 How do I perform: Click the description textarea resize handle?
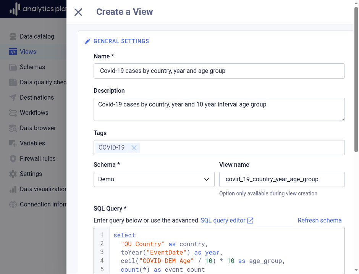[x=343, y=119]
